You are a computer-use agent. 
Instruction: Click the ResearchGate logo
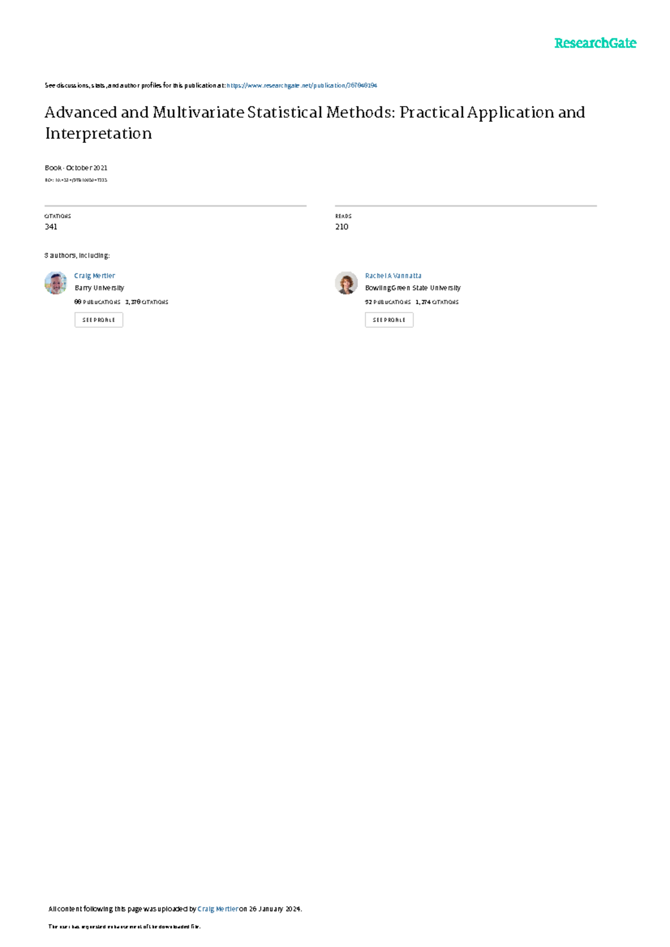pos(595,44)
